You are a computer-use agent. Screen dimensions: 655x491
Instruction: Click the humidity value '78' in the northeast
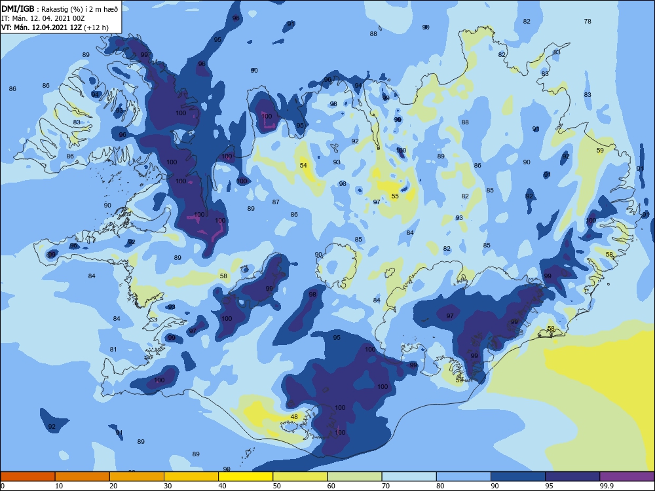[588, 22]
